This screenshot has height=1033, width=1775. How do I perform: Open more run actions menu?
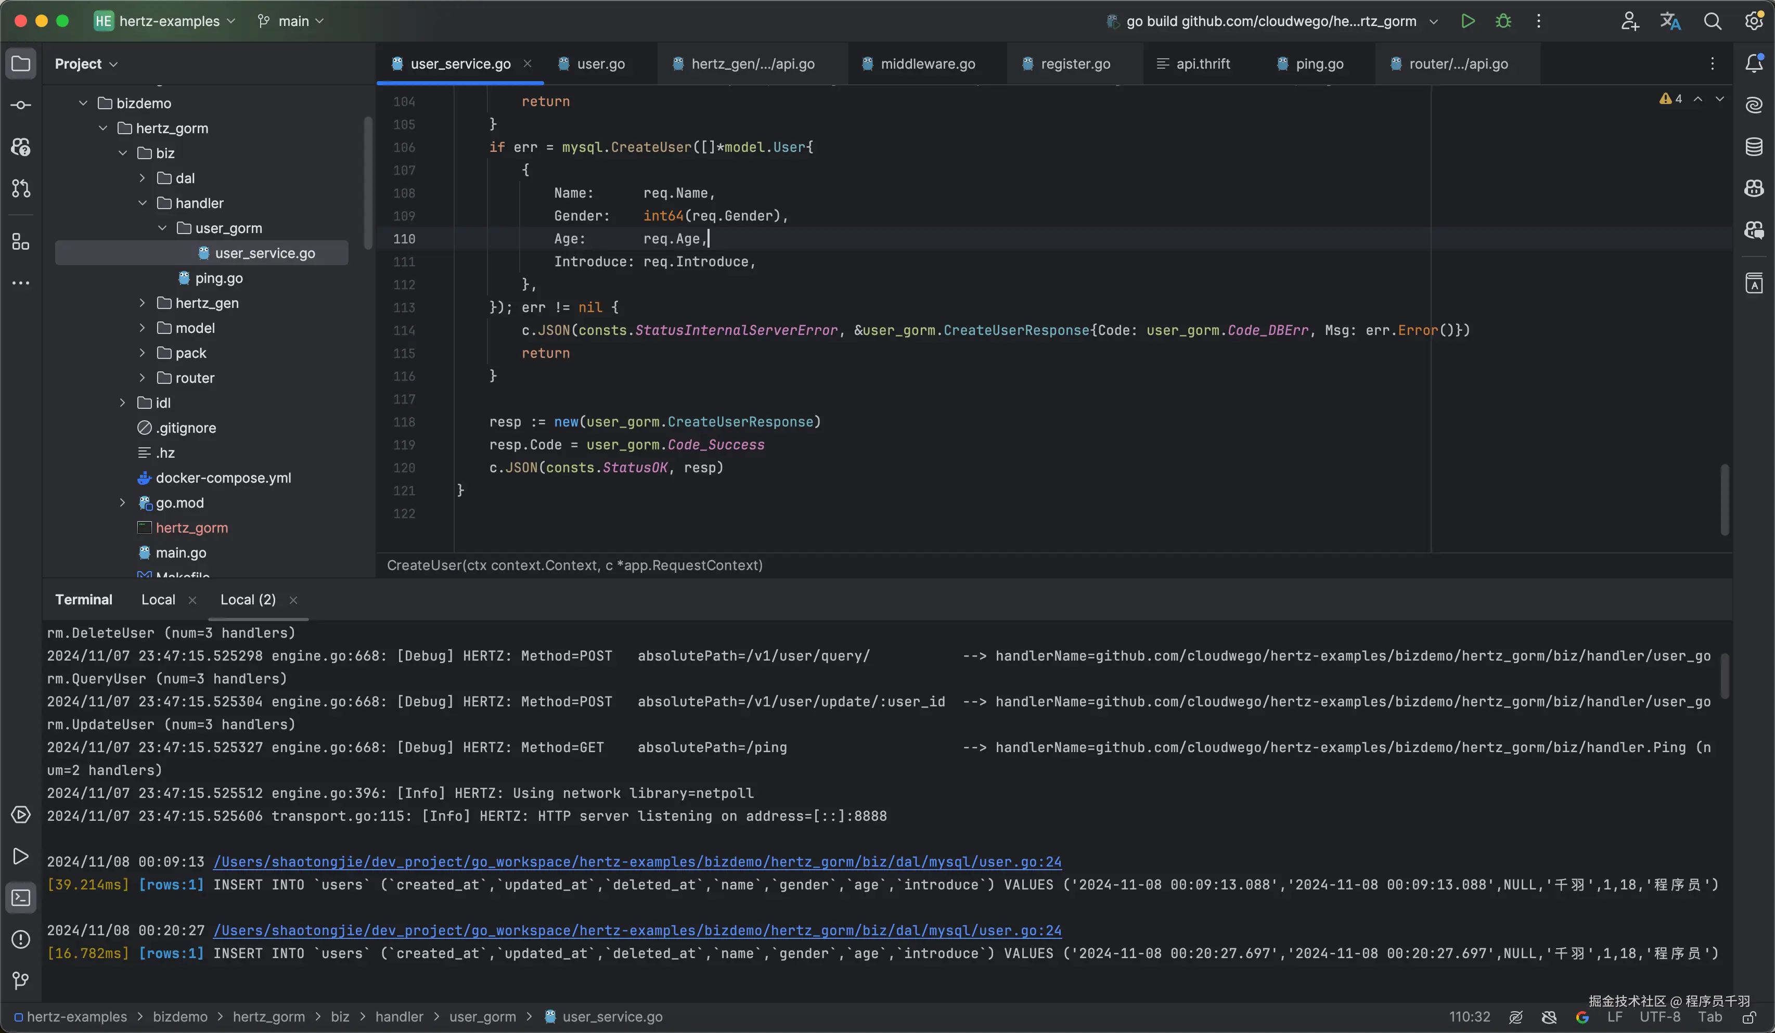click(x=1538, y=21)
